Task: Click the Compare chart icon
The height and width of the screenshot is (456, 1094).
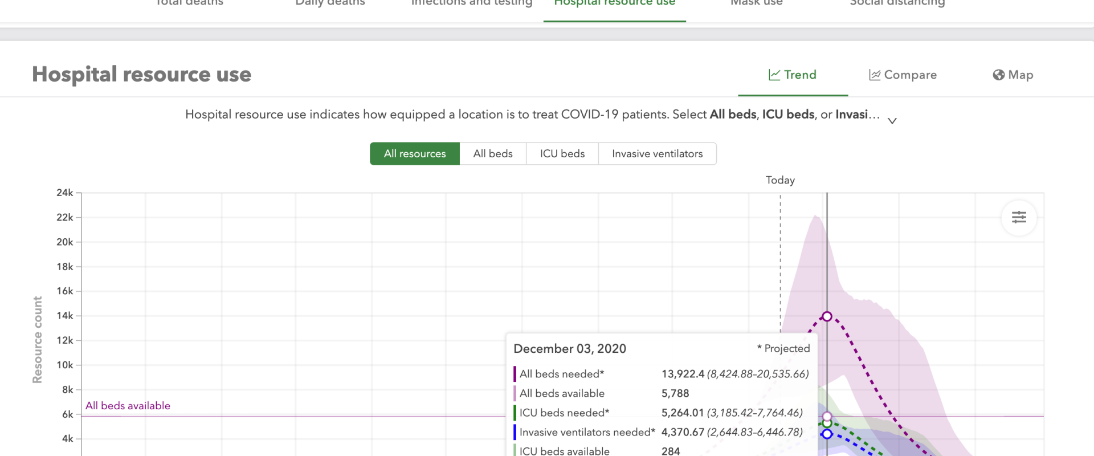Action: click(874, 75)
